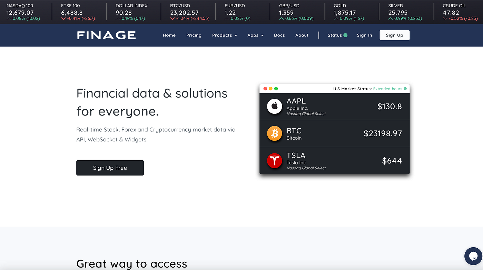Click the Sign Up Free button
Screen dimensions: 483x270
click(x=110, y=168)
